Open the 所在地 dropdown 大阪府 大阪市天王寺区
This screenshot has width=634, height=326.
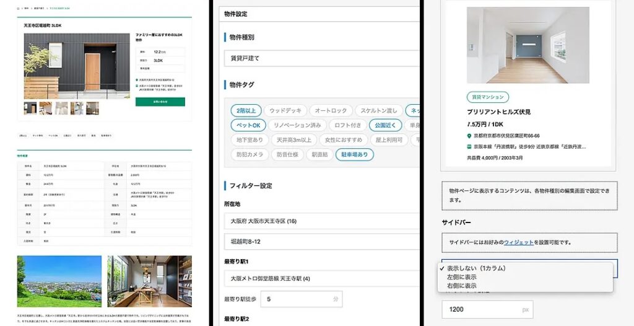click(321, 221)
